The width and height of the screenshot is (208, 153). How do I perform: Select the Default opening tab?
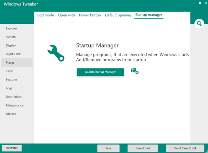coord(118,15)
